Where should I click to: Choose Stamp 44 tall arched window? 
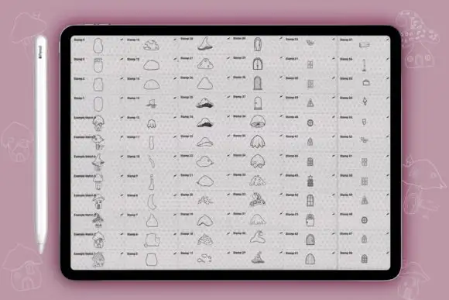point(310,201)
